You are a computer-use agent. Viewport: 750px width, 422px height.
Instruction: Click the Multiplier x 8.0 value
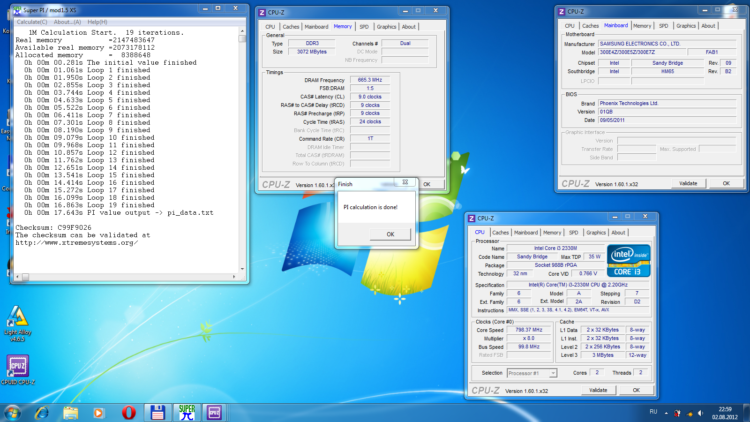pos(529,338)
